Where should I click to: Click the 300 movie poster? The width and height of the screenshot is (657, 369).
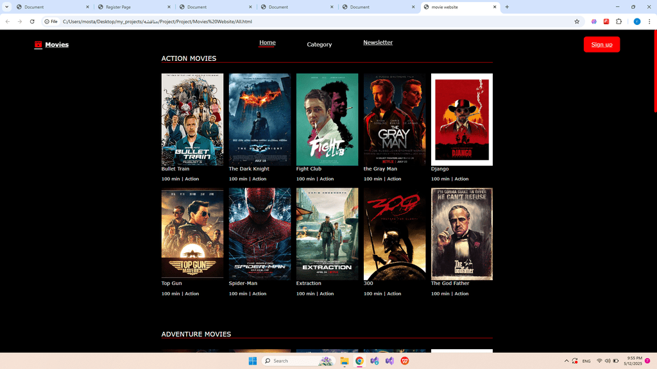click(395, 234)
